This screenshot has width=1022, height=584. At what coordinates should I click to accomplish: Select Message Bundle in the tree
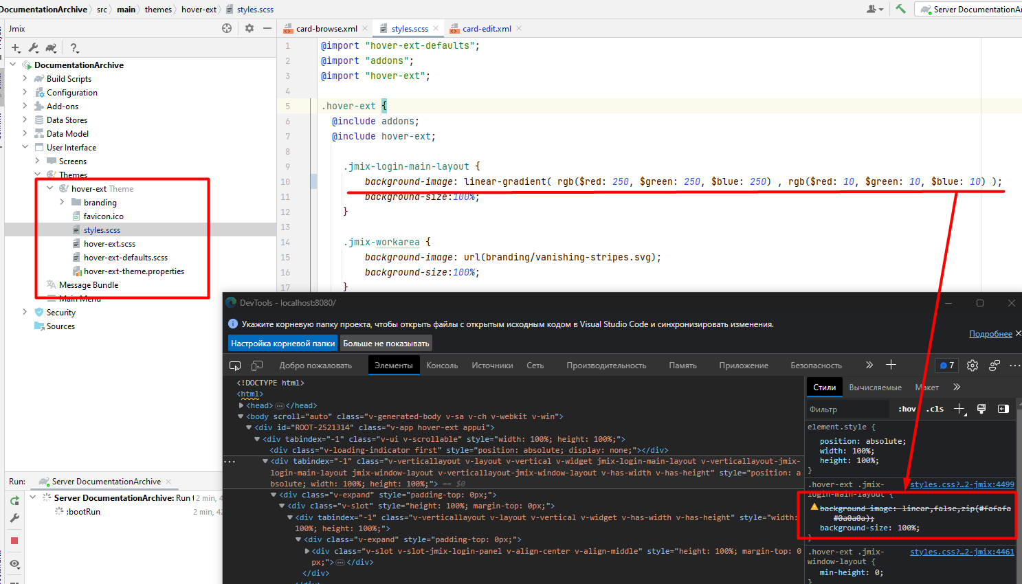tap(88, 284)
